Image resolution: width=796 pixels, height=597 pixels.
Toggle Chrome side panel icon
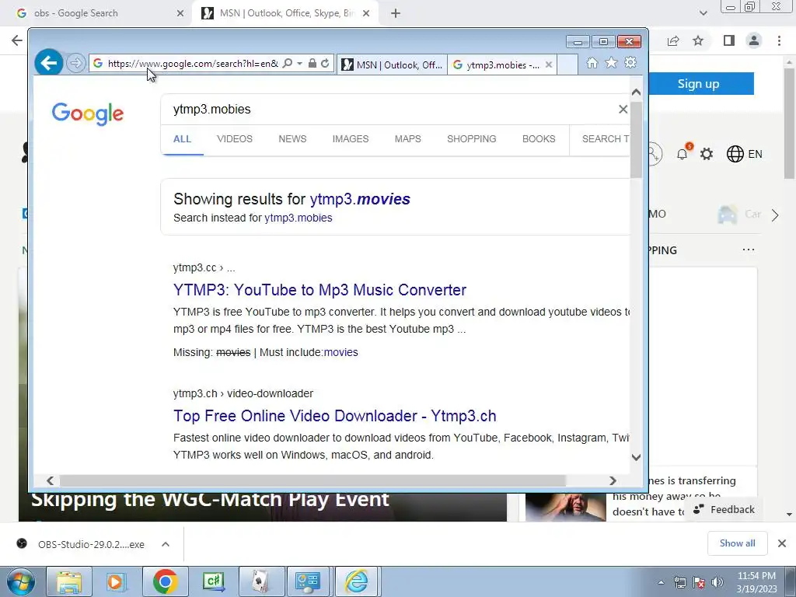[729, 40]
